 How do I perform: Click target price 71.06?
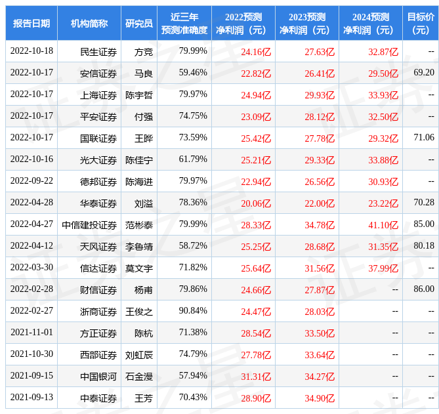[x=424, y=137]
